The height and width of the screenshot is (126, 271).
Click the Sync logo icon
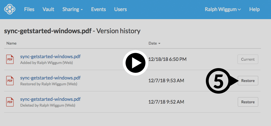click(10, 9)
